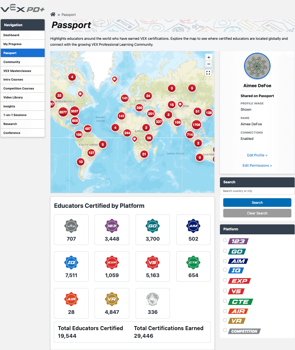The height and width of the screenshot is (350, 295).
Task: Open the 8577 educator cluster marker
Action: click(x=63, y=112)
